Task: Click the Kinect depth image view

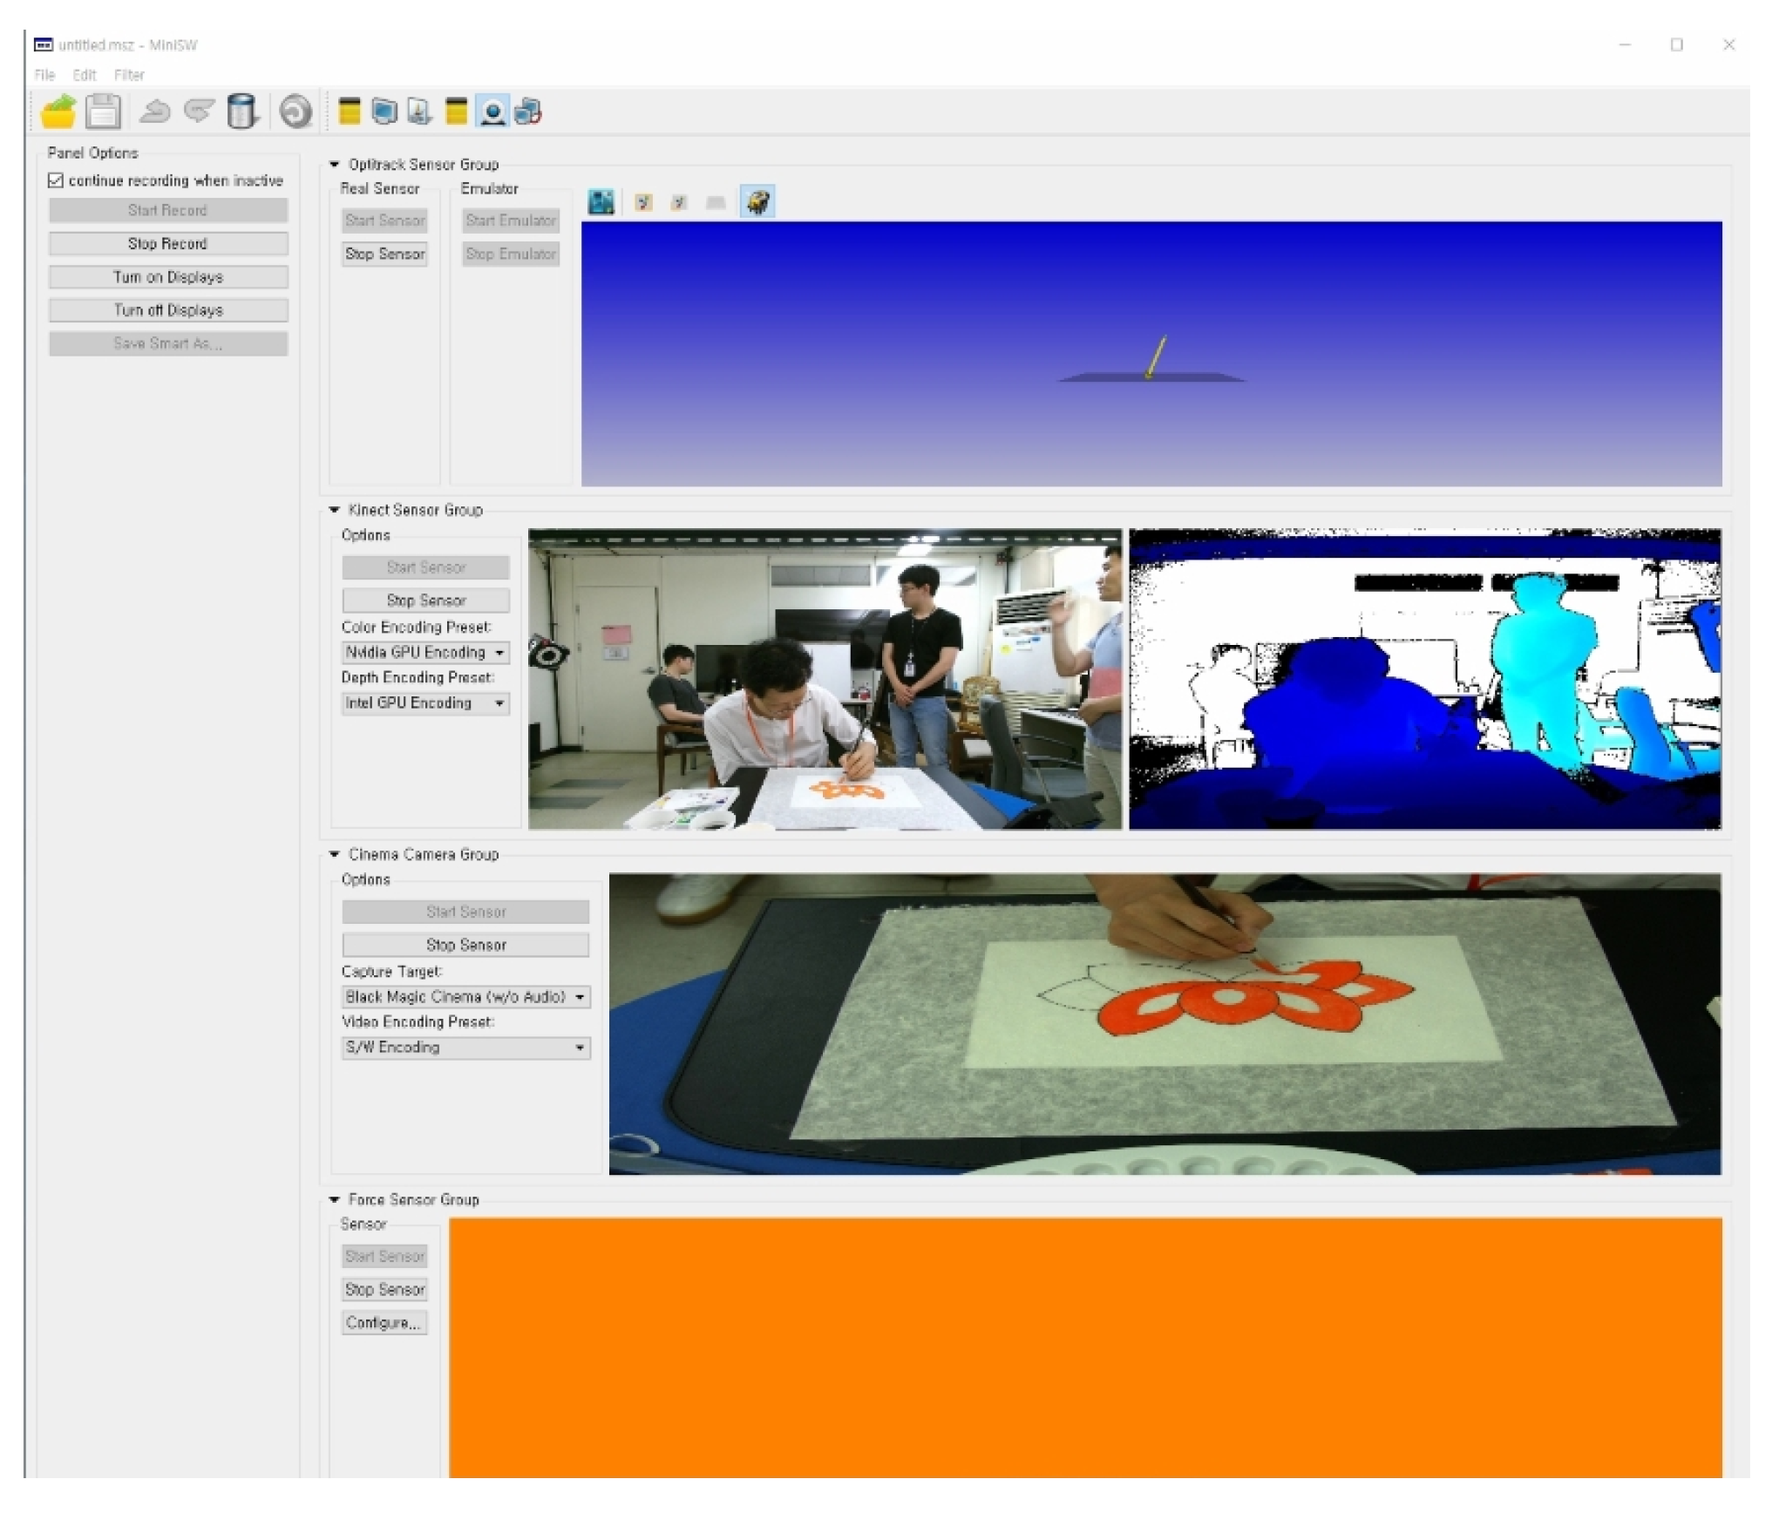Action: [1424, 678]
